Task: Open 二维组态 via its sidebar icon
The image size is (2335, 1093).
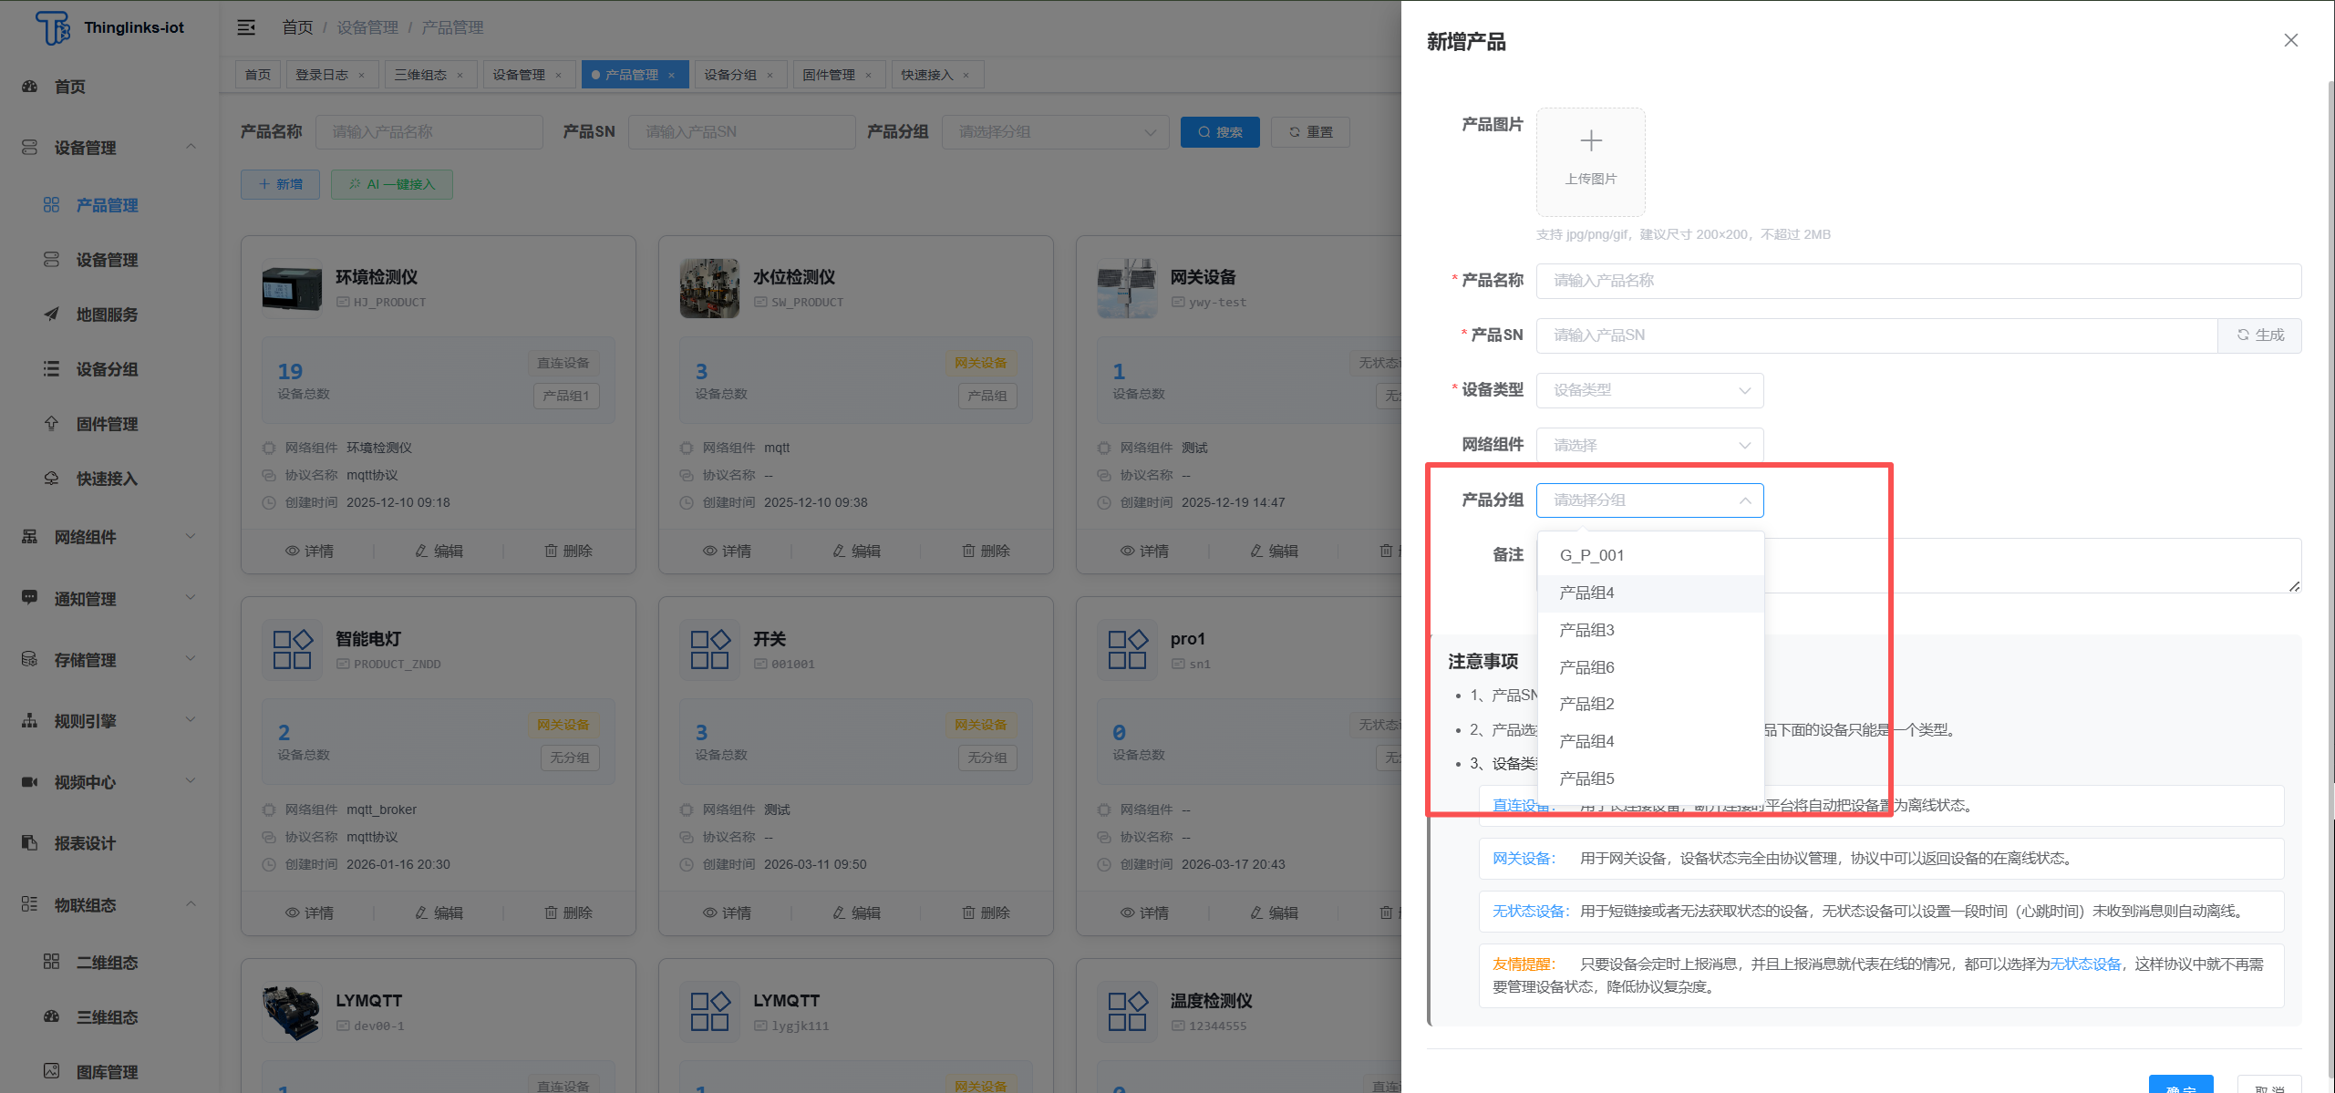Action: click(51, 962)
